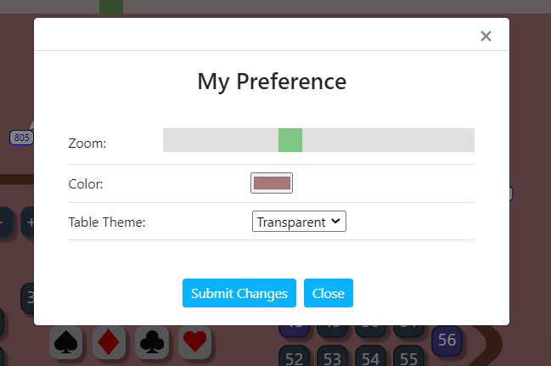Close the preference dialog with X
The width and height of the screenshot is (551, 366).
(486, 36)
